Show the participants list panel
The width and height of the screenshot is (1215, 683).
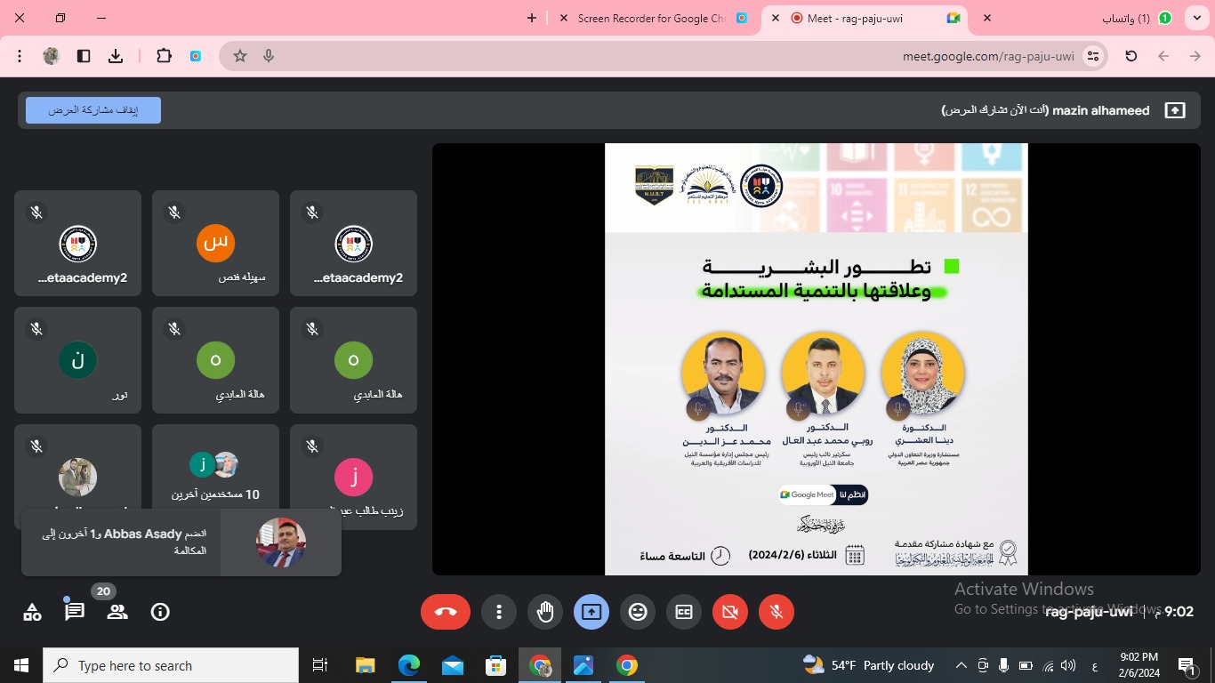117,612
